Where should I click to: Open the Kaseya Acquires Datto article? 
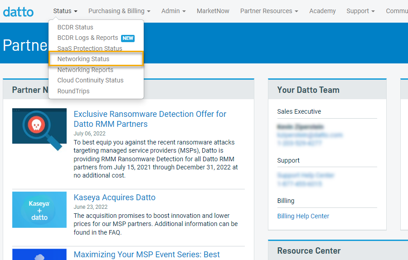coord(115,197)
